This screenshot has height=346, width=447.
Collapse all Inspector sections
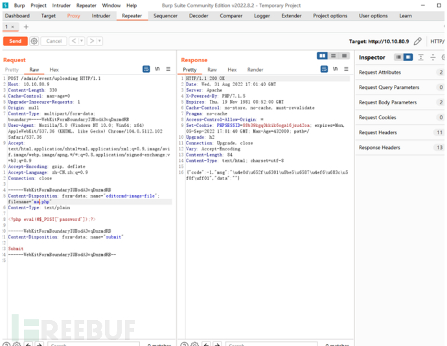coord(433,57)
